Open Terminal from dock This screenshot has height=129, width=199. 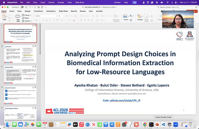point(151,125)
